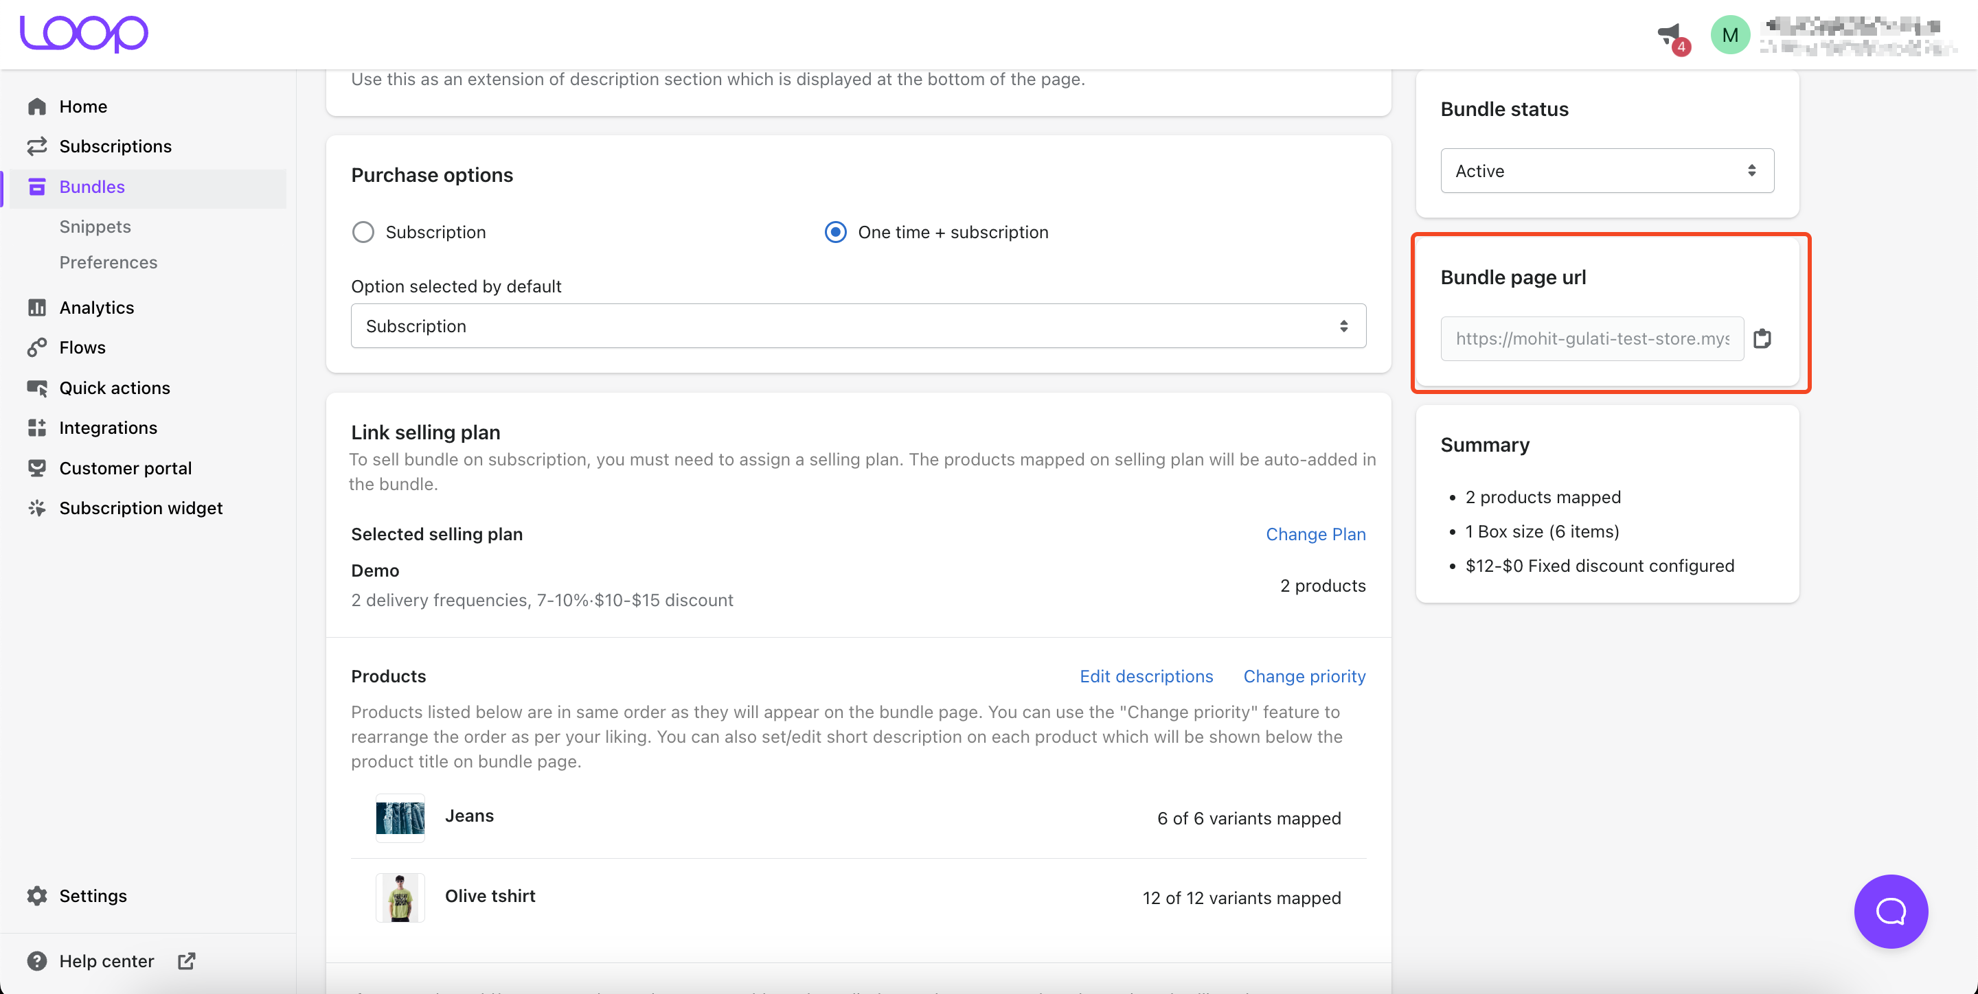Image resolution: width=1978 pixels, height=994 pixels.
Task: Copy the Bundle page url
Action: 1763,338
